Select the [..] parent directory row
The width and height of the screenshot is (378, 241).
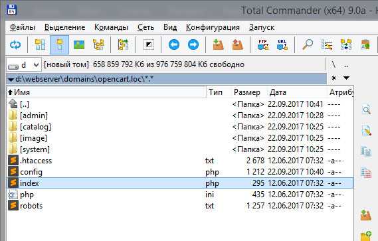pyautogui.click(x=180, y=104)
